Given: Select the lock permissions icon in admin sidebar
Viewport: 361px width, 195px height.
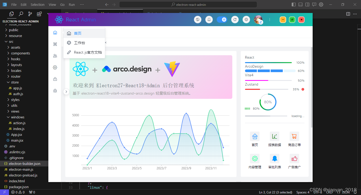Looking at the screenshot, I should click(55, 79).
